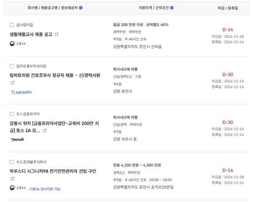This screenshot has width=254, height=202.
Task: Open external link icon under 하우스디 시그니처98 title
Action: [13, 179]
